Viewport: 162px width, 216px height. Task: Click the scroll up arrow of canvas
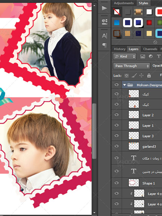94,6
